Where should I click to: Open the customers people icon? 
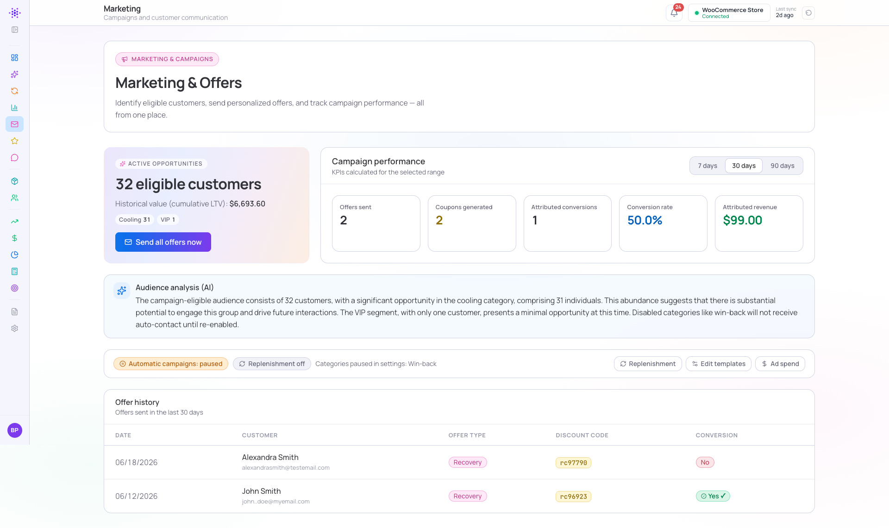[x=15, y=198]
